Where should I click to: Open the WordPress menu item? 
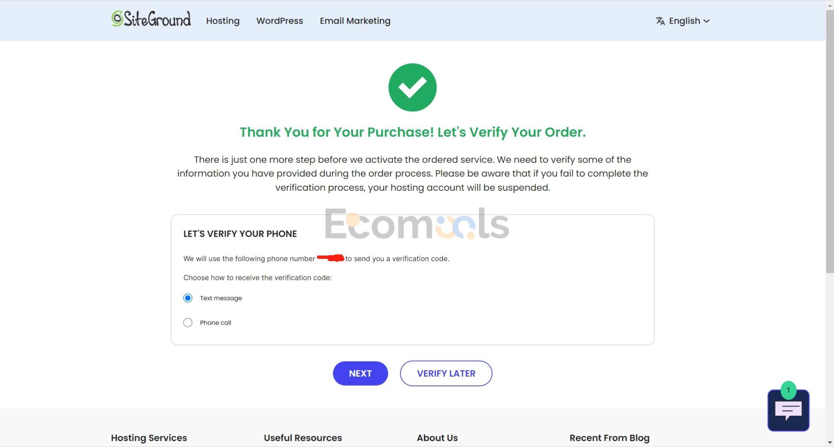(280, 21)
